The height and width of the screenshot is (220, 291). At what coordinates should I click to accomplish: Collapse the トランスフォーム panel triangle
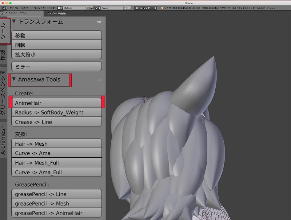point(14,21)
